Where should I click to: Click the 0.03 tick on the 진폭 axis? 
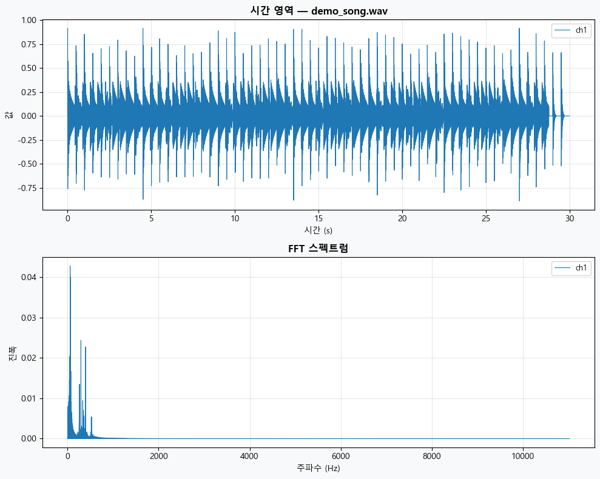29,318
